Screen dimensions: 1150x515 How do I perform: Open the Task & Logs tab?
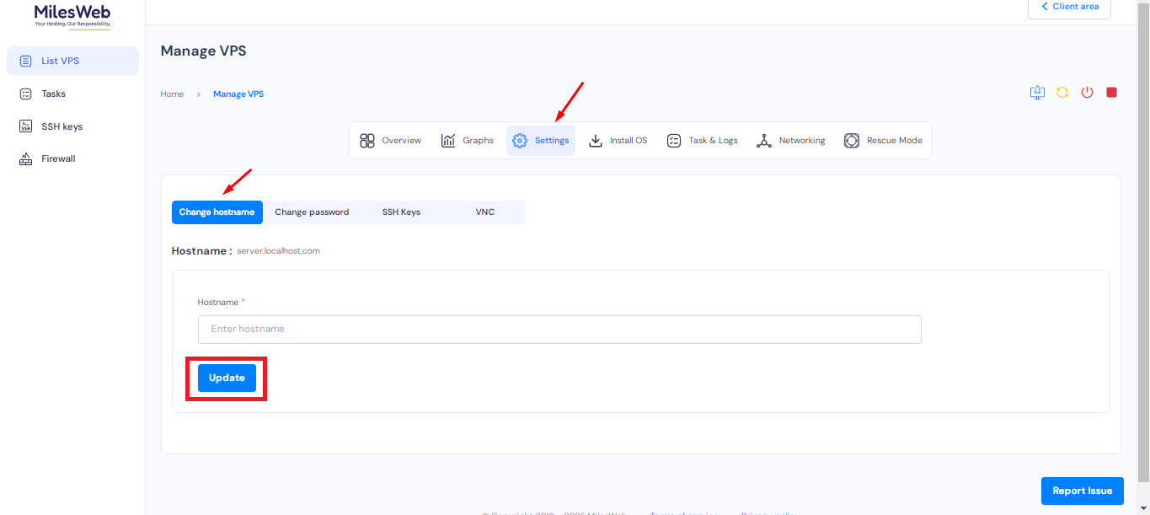(702, 141)
